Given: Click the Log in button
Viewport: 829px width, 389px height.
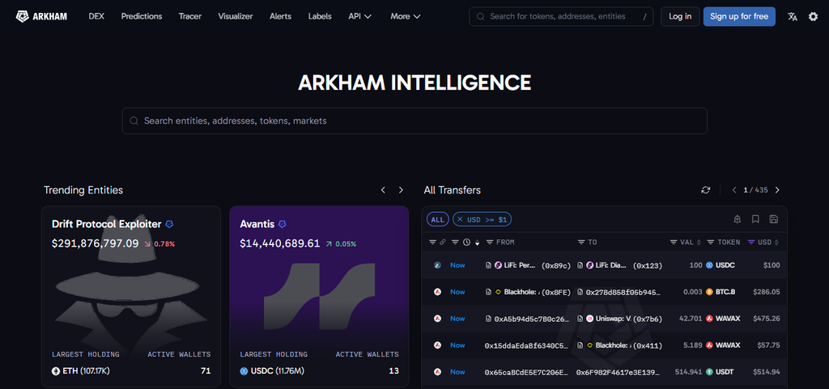Looking at the screenshot, I should point(680,16).
